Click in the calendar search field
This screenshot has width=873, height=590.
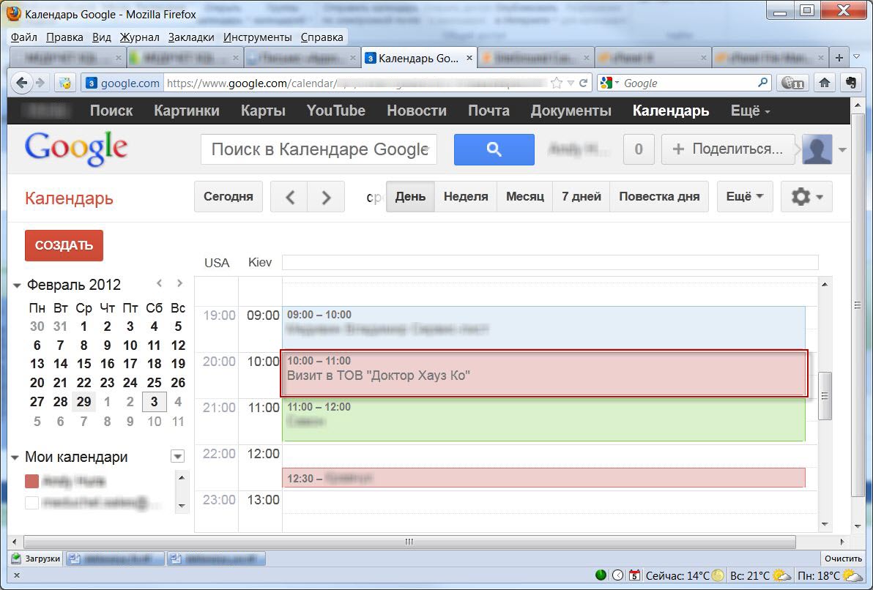[319, 149]
